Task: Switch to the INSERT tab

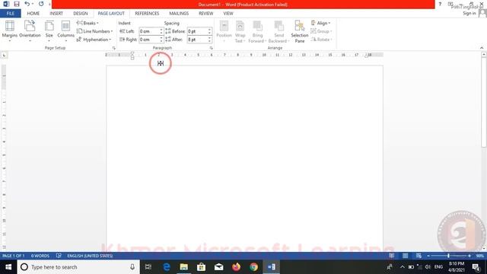Action: click(x=56, y=14)
